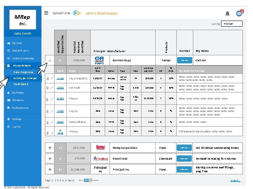
Task: Open My Alerts in sidebar
Action: coord(18,100)
